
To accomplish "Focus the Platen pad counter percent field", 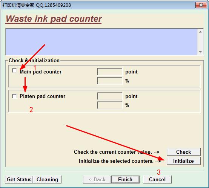I will 109,105.
